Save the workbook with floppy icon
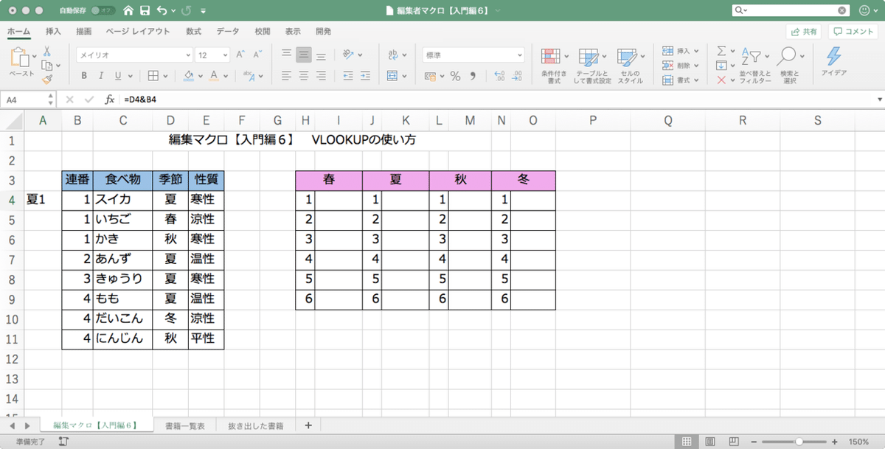This screenshot has height=449, width=885. (145, 11)
